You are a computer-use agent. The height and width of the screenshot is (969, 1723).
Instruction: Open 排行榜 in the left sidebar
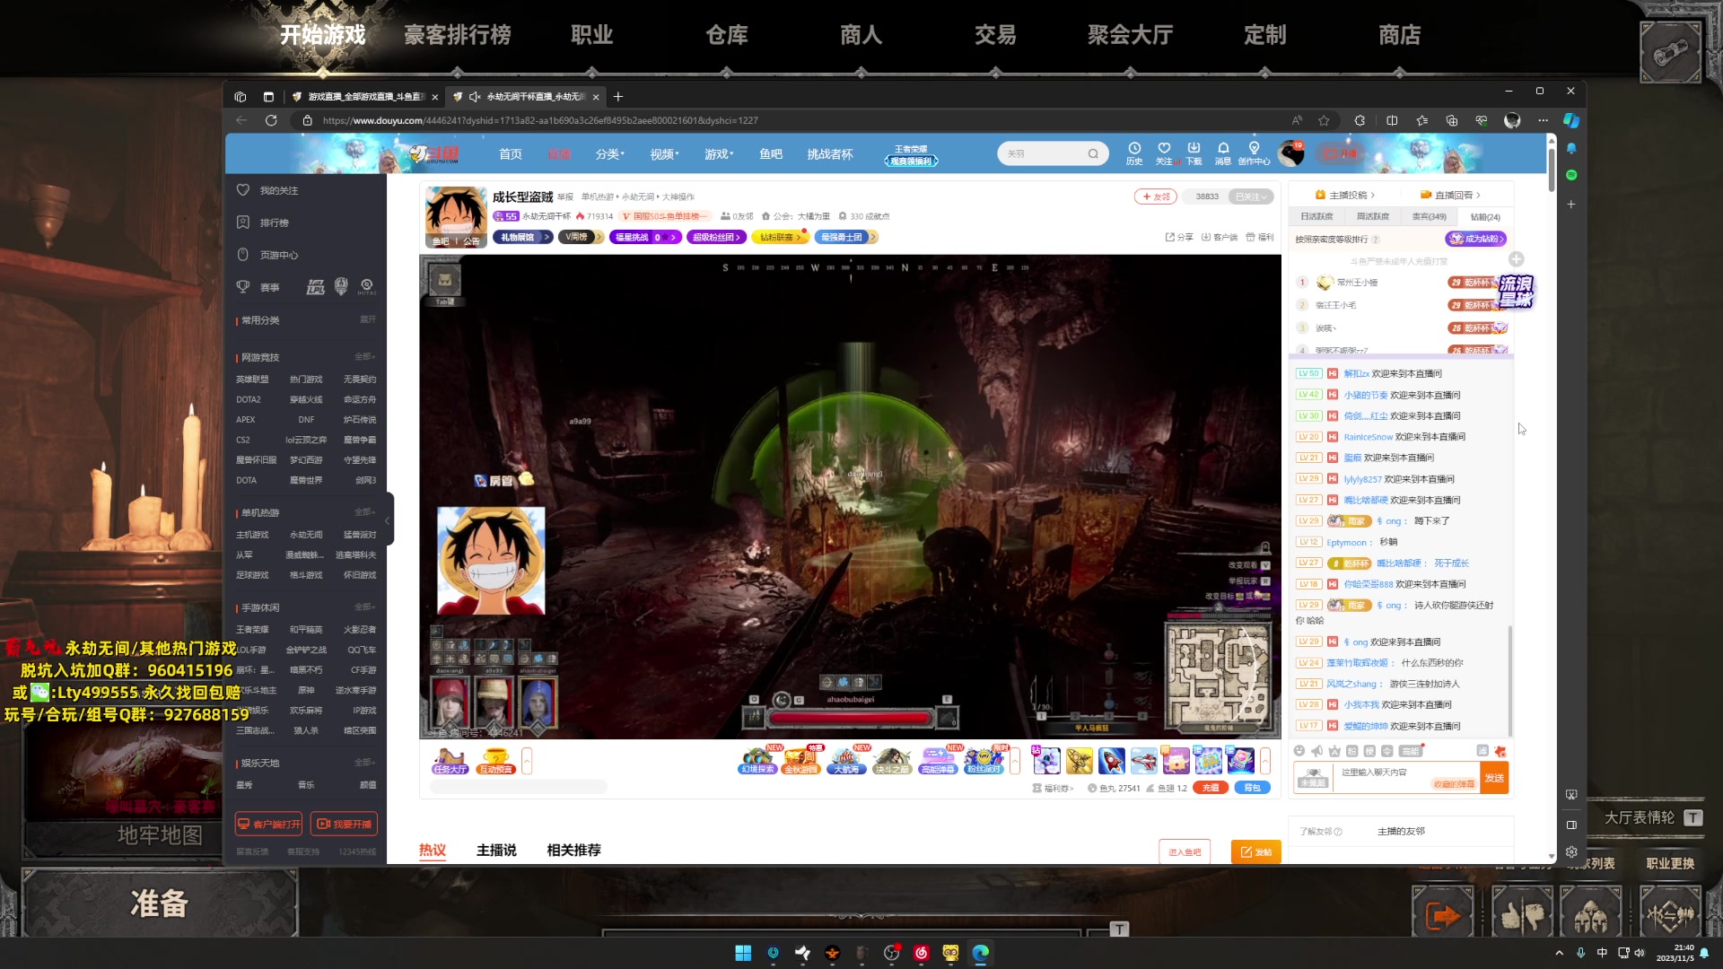263,223
